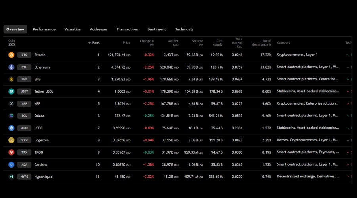
Task: Click the BTC ticker badge
Action: pos(24,55)
